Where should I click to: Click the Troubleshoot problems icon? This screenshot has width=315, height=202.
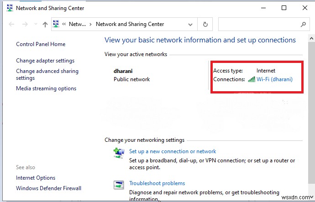[119, 185]
